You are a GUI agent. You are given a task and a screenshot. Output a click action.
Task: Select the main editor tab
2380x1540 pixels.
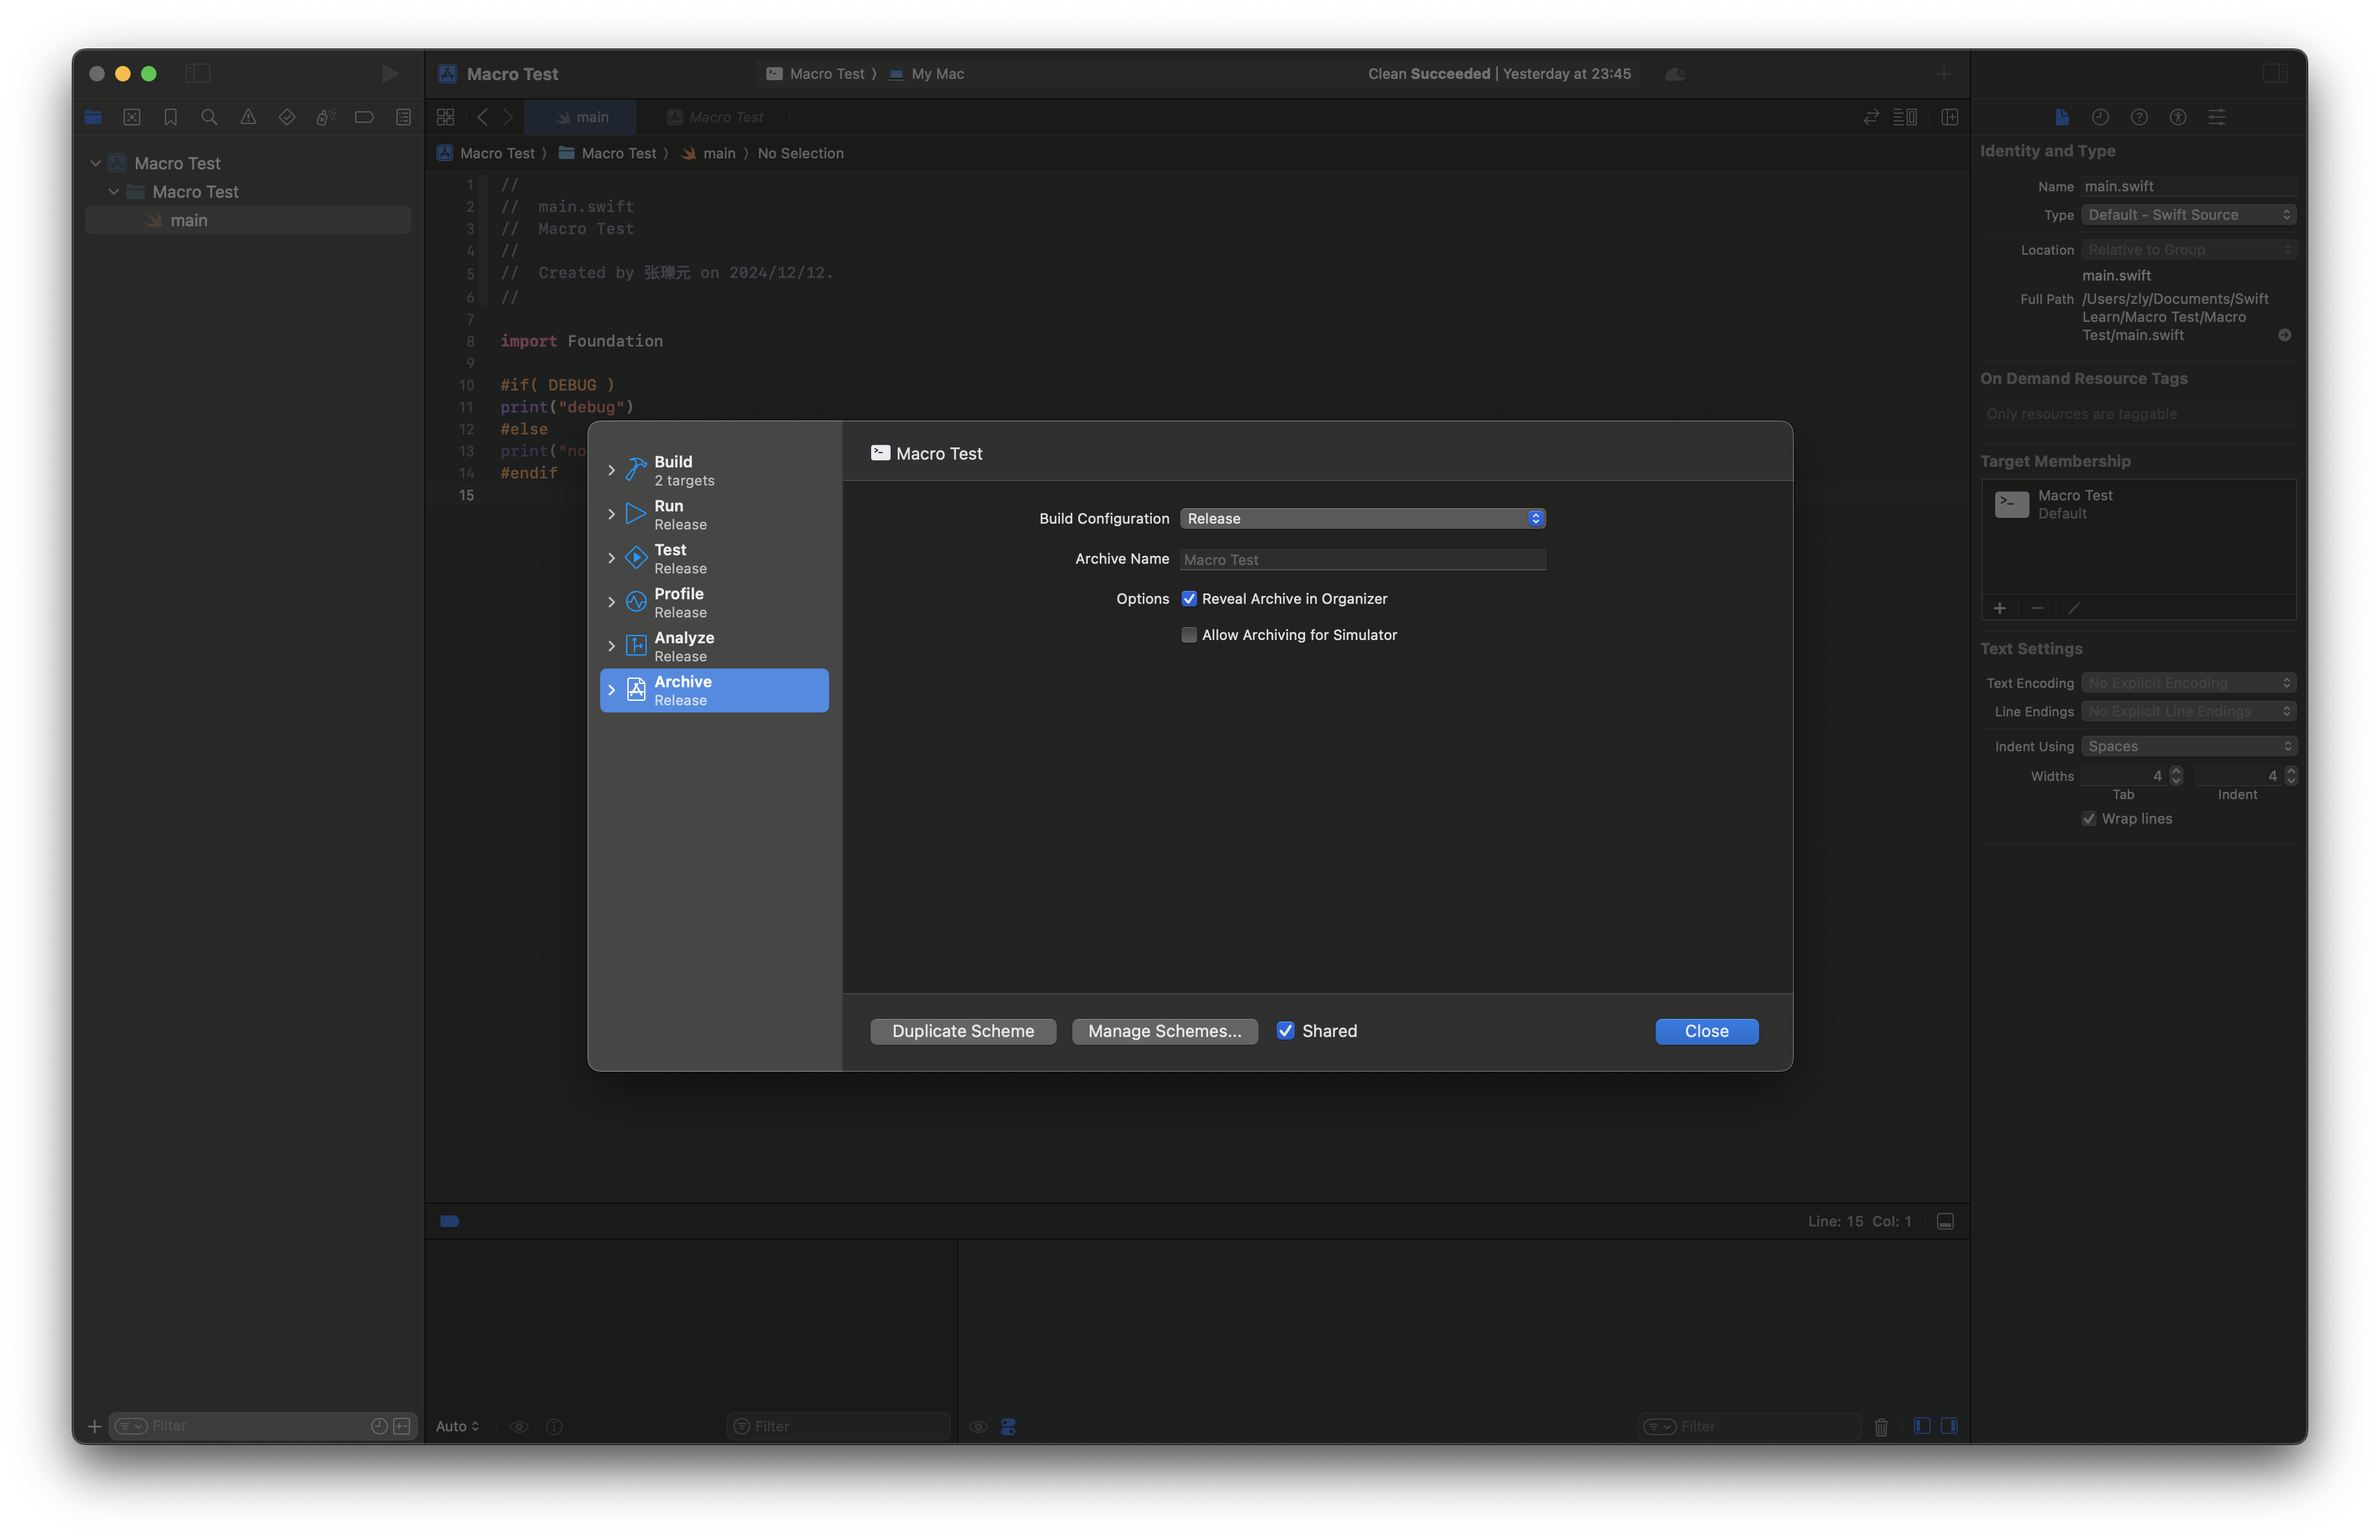(x=581, y=117)
